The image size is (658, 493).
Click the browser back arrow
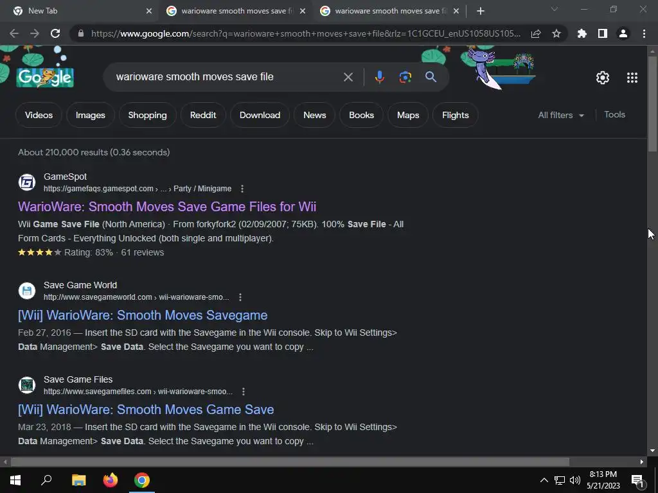(14, 33)
